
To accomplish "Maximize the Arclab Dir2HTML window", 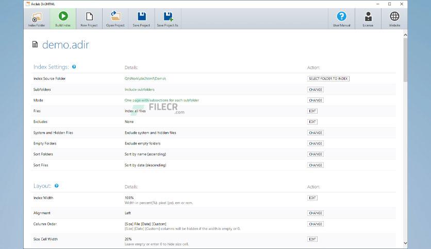I will [389, 4].
